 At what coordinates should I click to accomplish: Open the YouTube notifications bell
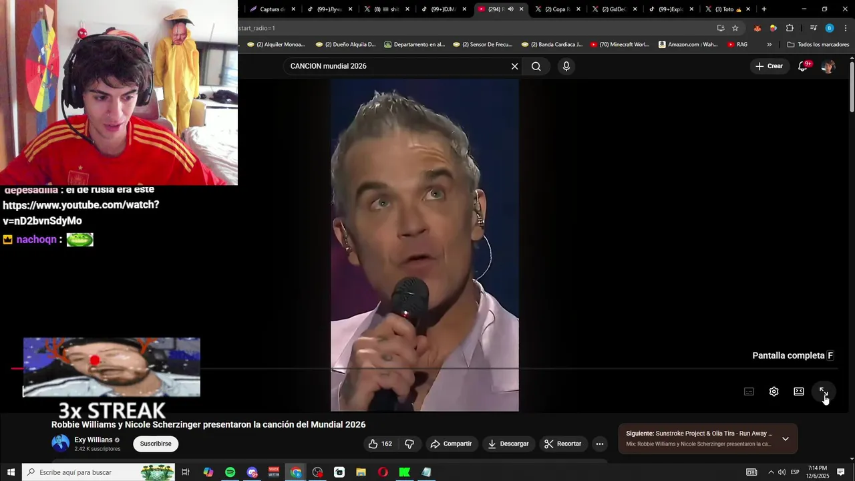coord(803,66)
